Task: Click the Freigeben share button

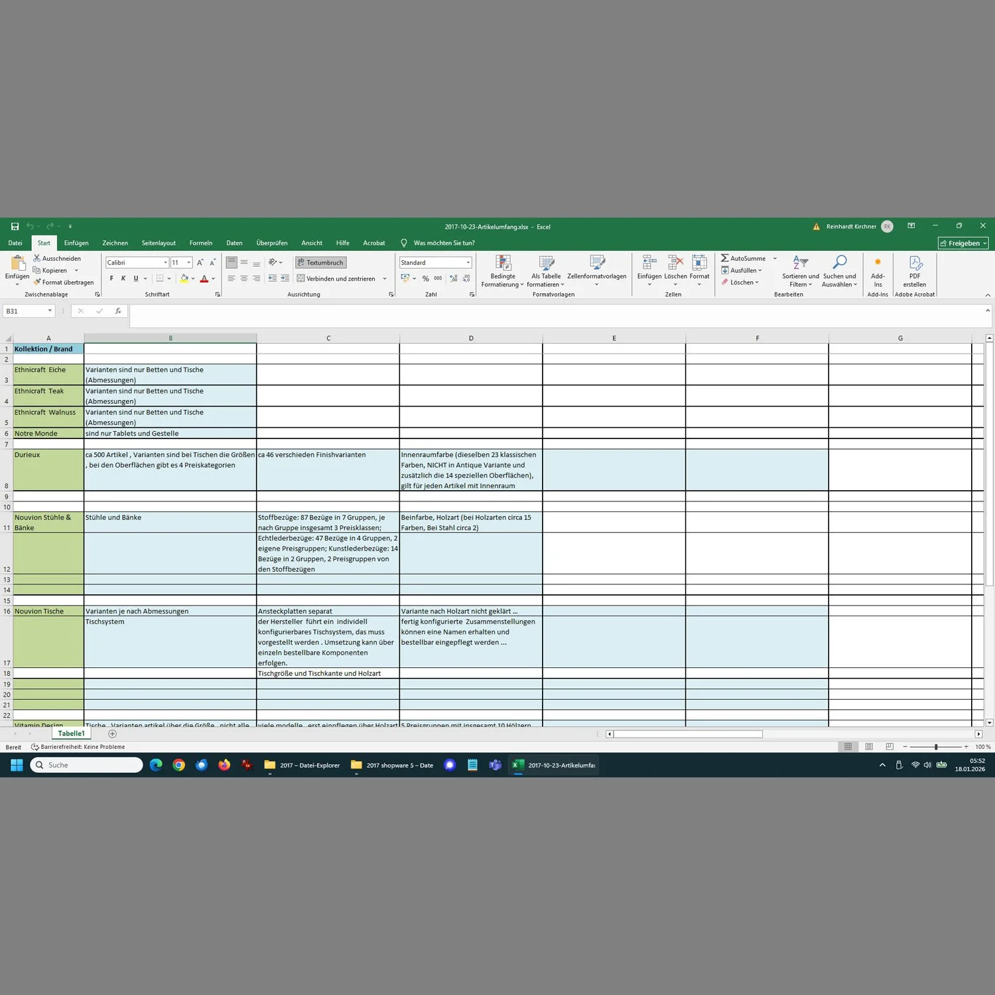Action: 963,243
